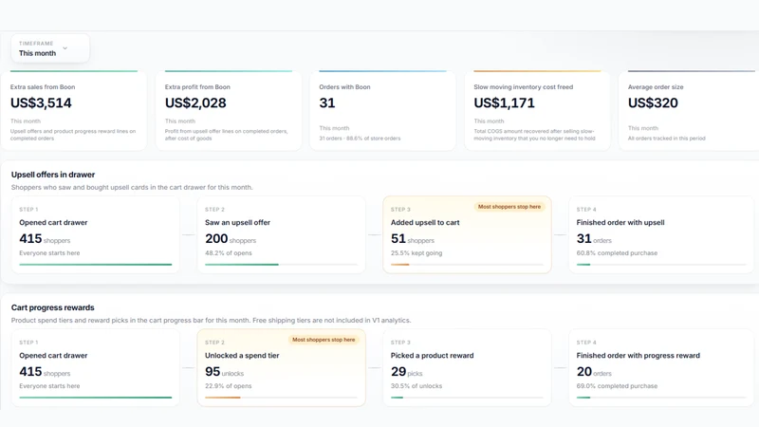Click the Extra sales from Boon label

[x=43, y=87]
